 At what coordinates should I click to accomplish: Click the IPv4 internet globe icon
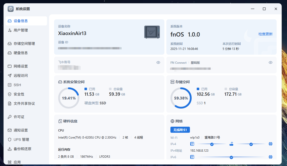tap(271, 144)
